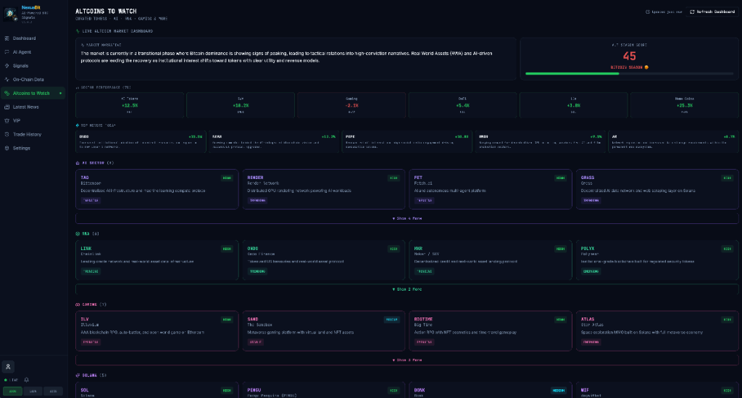The width and height of the screenshot is (742, 398).
Task: Open Trade History page
Action: point(33,134)
